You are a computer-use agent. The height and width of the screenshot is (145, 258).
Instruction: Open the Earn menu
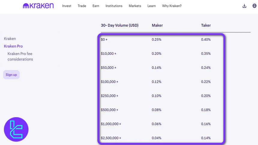96,6
